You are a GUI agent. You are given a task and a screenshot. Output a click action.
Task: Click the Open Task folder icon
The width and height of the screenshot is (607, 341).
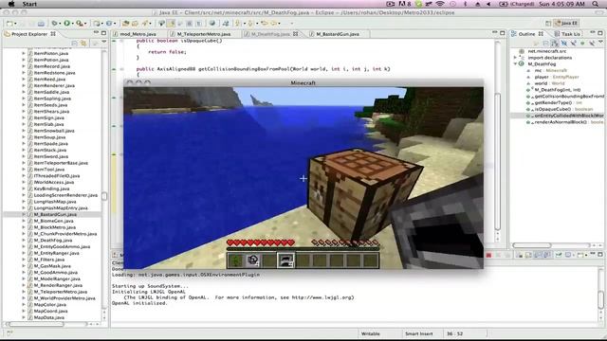[x=135, y=24]
